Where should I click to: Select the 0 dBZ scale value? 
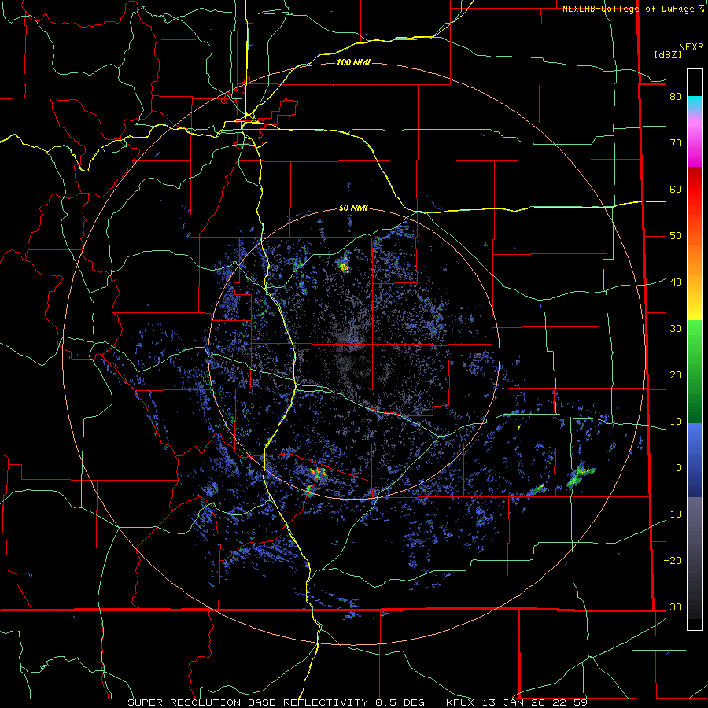[679, 468]
